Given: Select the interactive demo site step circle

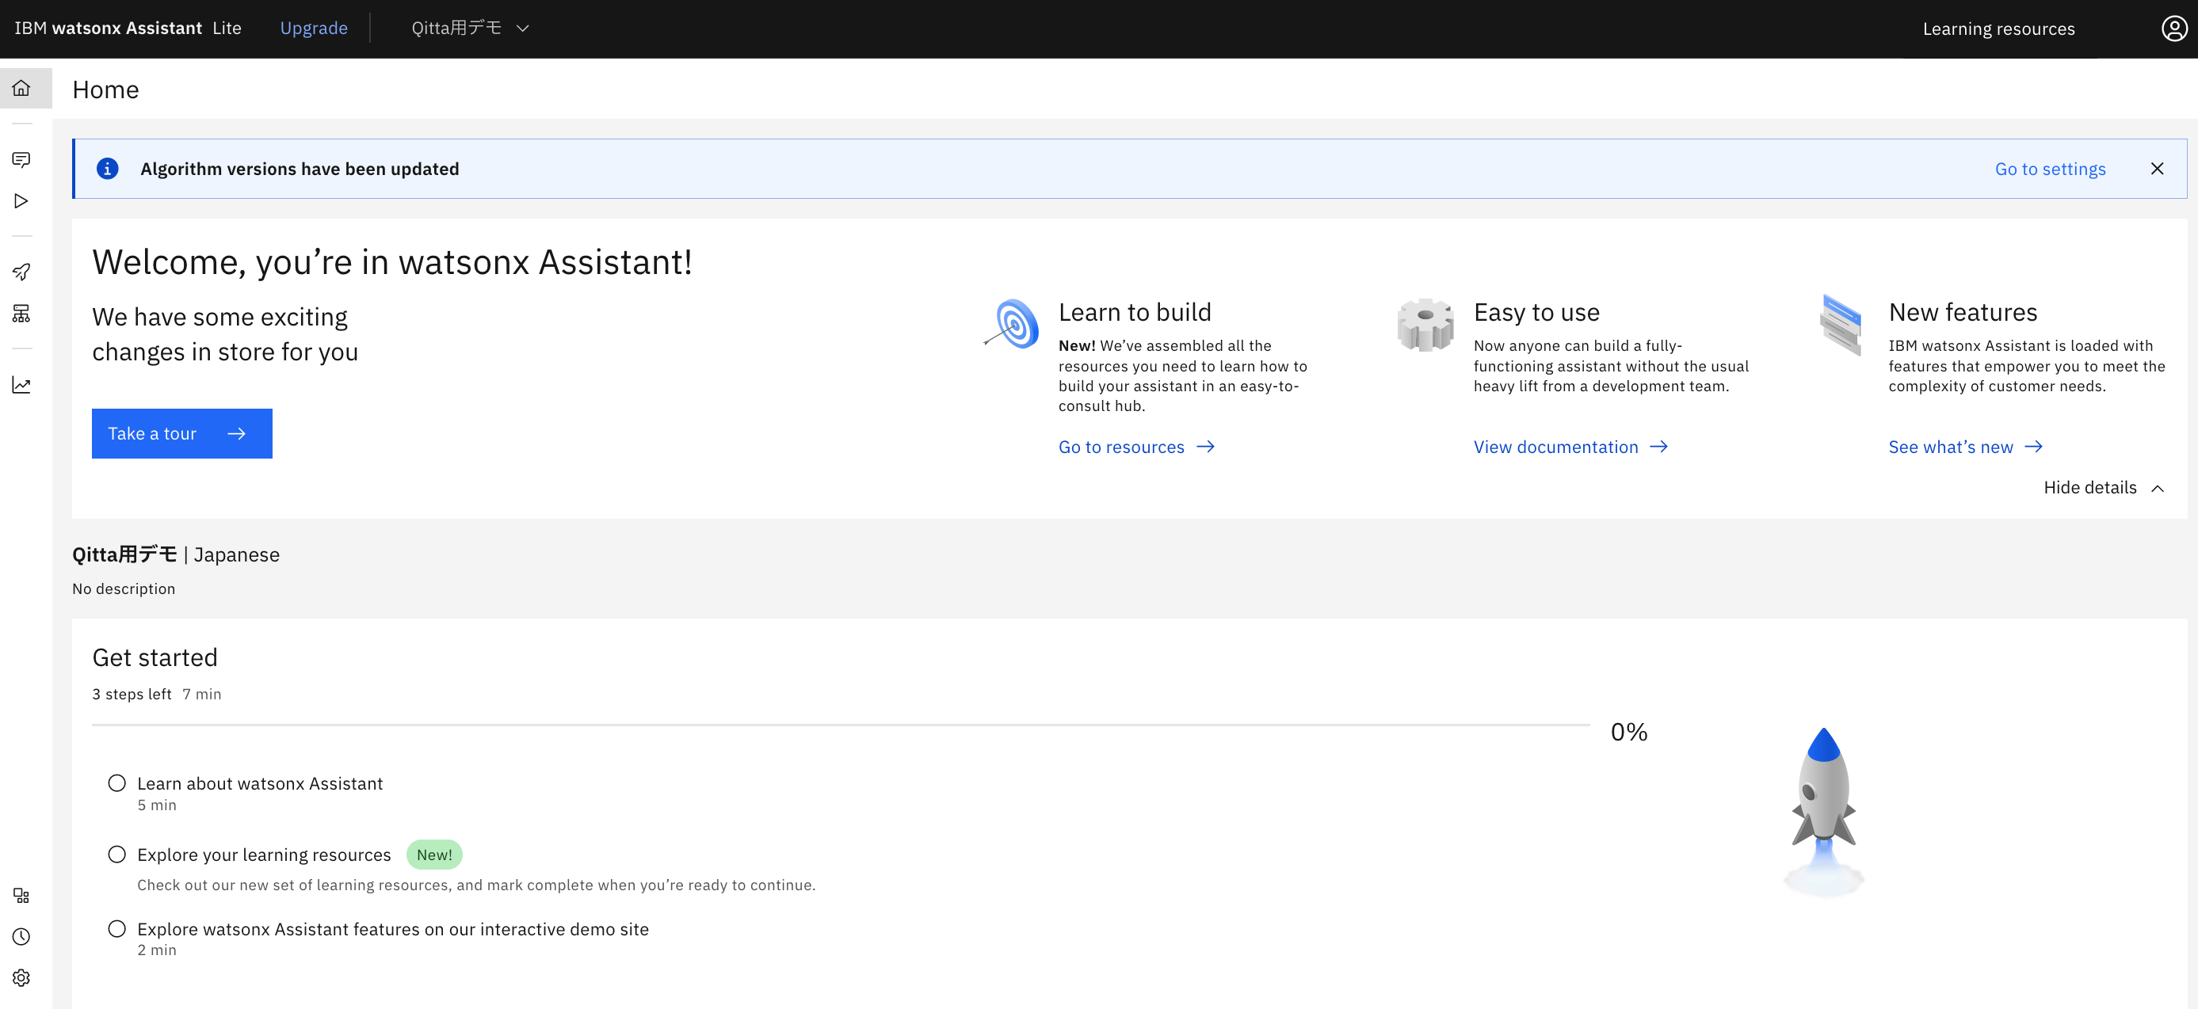Looking at the screenshot, I should tap(117, 928).
